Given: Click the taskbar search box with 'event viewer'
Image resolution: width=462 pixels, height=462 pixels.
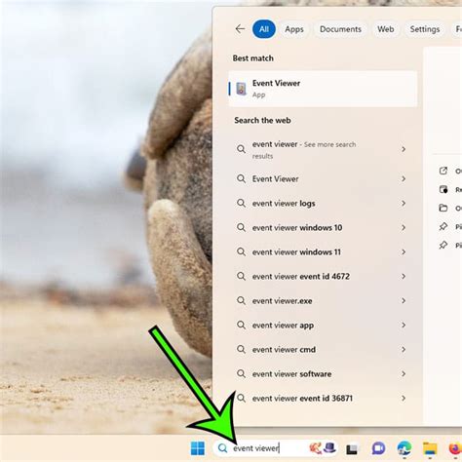Looking at the screenshot, I should [276, 448].
